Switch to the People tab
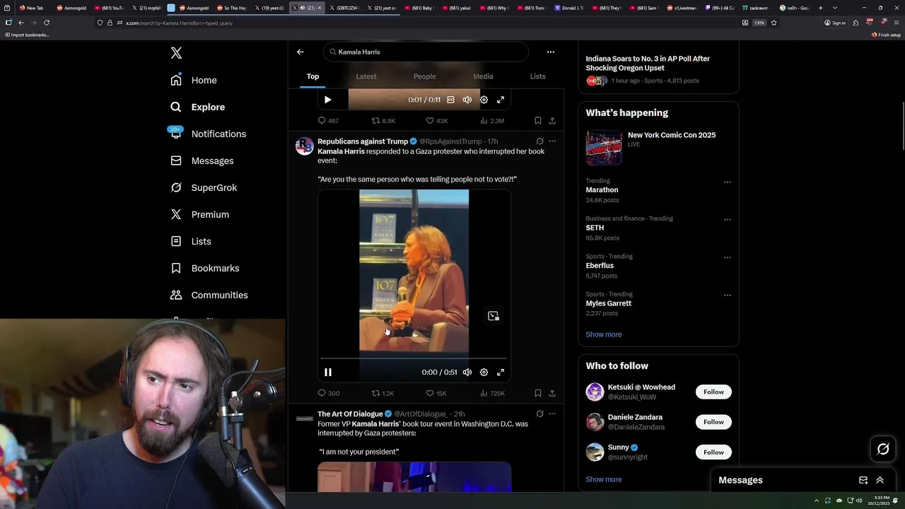Image resolution: width=905 pixels, height=509 pixels. (424, 76)
